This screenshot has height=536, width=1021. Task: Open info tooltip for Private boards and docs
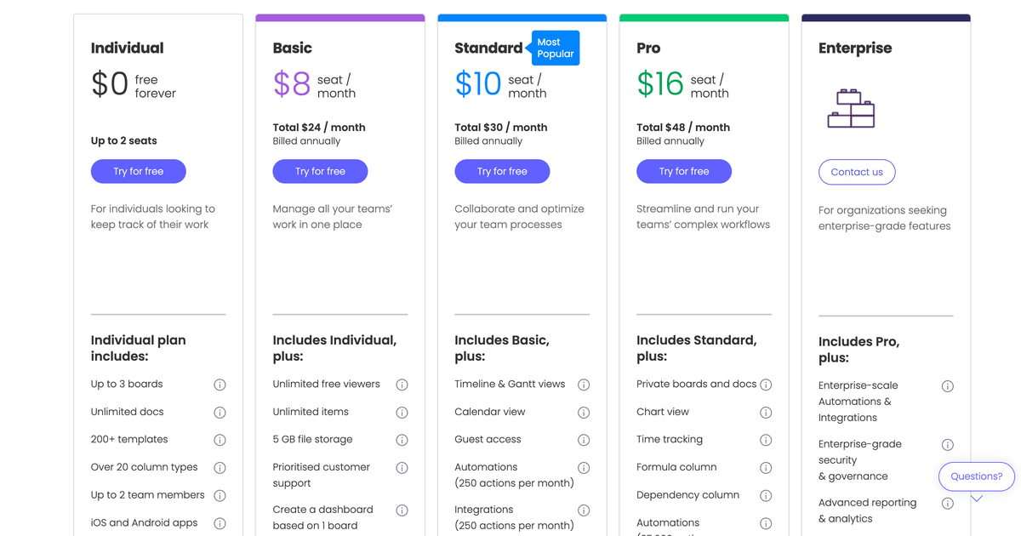pyautogui.click(x=766, y=385)
